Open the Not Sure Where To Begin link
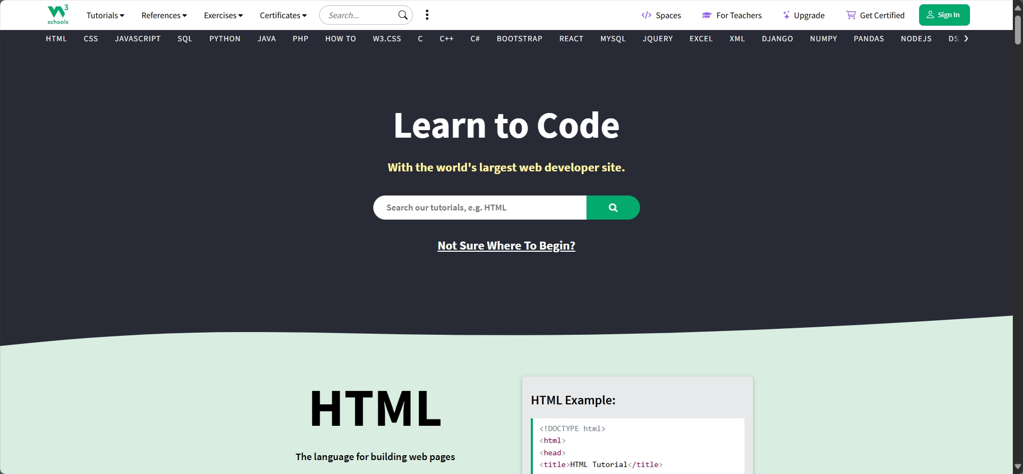This screenshot has width=1023, height=474. [506, 245]
